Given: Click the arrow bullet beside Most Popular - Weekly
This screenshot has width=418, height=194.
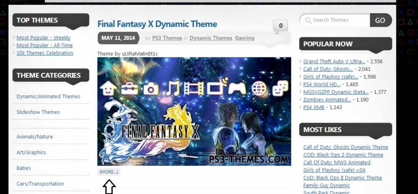Looking at the screenshot, I should (14, 38).
